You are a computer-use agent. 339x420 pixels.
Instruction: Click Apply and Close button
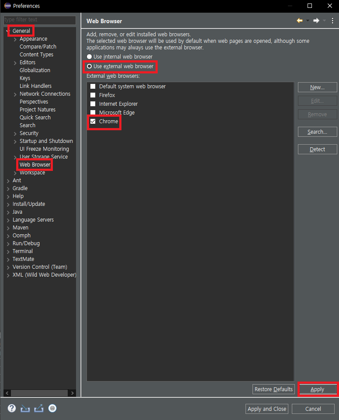pyautogui.click(x=267, y=409)
